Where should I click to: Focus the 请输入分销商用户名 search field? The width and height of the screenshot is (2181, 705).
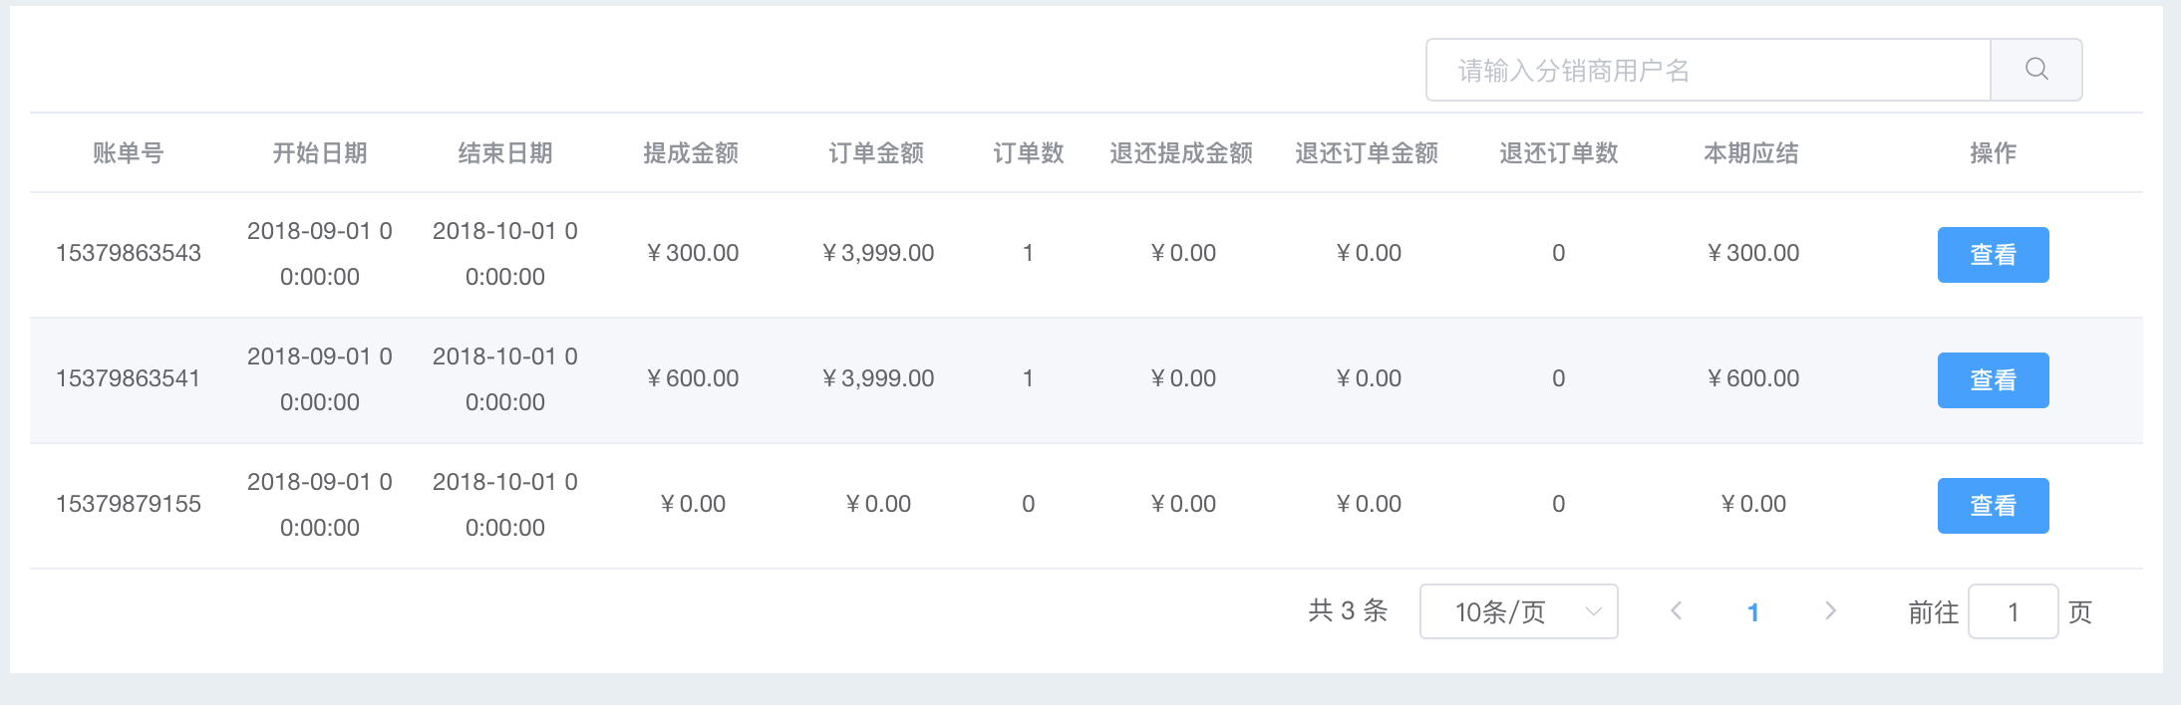[1709, 70]
